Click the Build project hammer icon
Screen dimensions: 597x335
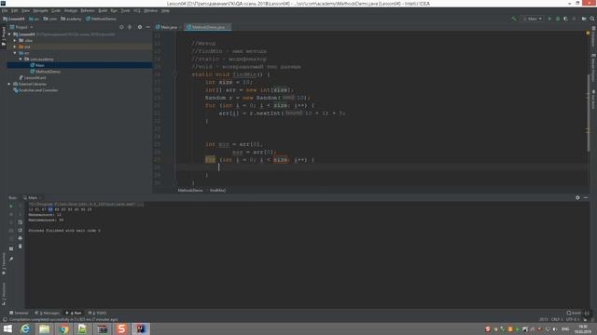tap(514, 19)
